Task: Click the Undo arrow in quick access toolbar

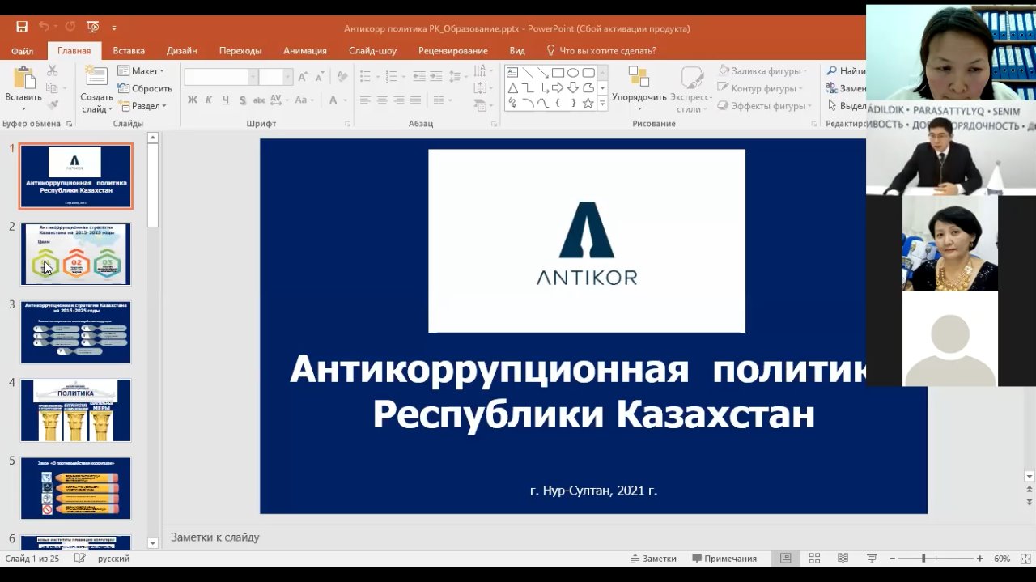Action: coord(43,27)
